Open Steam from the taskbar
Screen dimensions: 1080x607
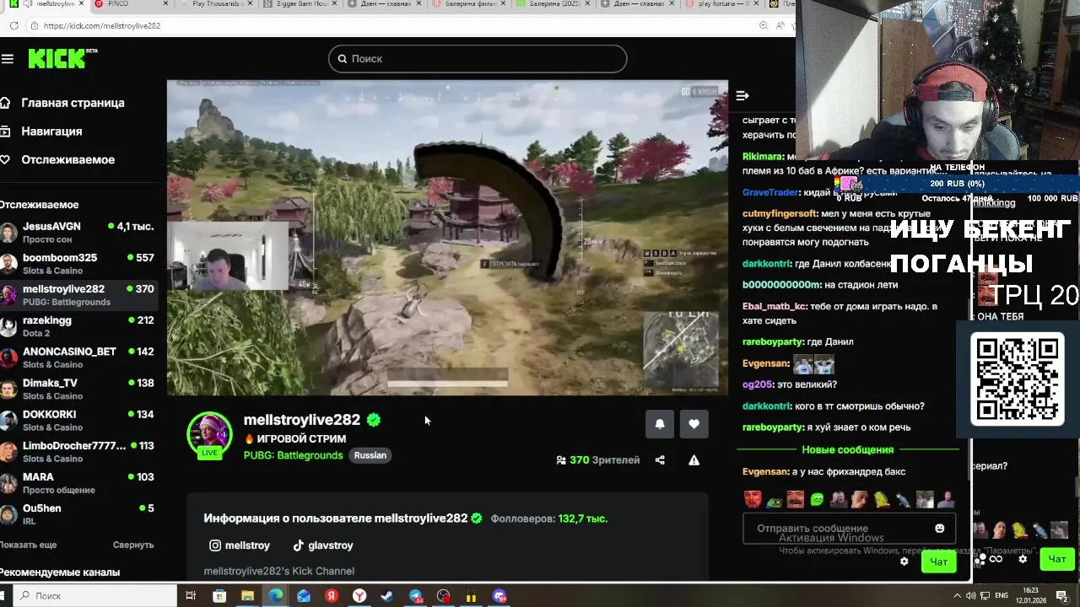387,596
